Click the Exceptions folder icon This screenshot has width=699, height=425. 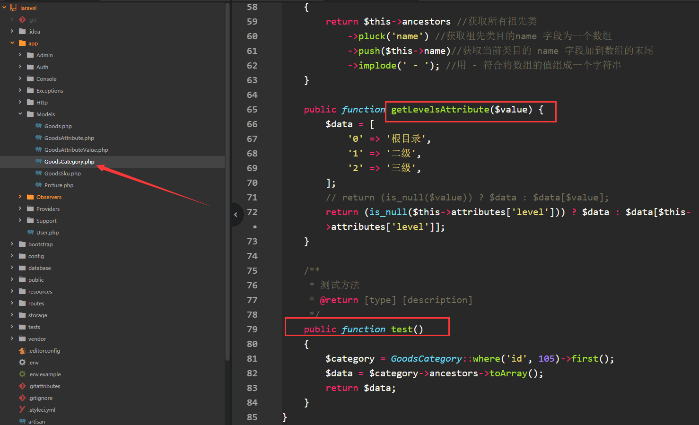30,90
